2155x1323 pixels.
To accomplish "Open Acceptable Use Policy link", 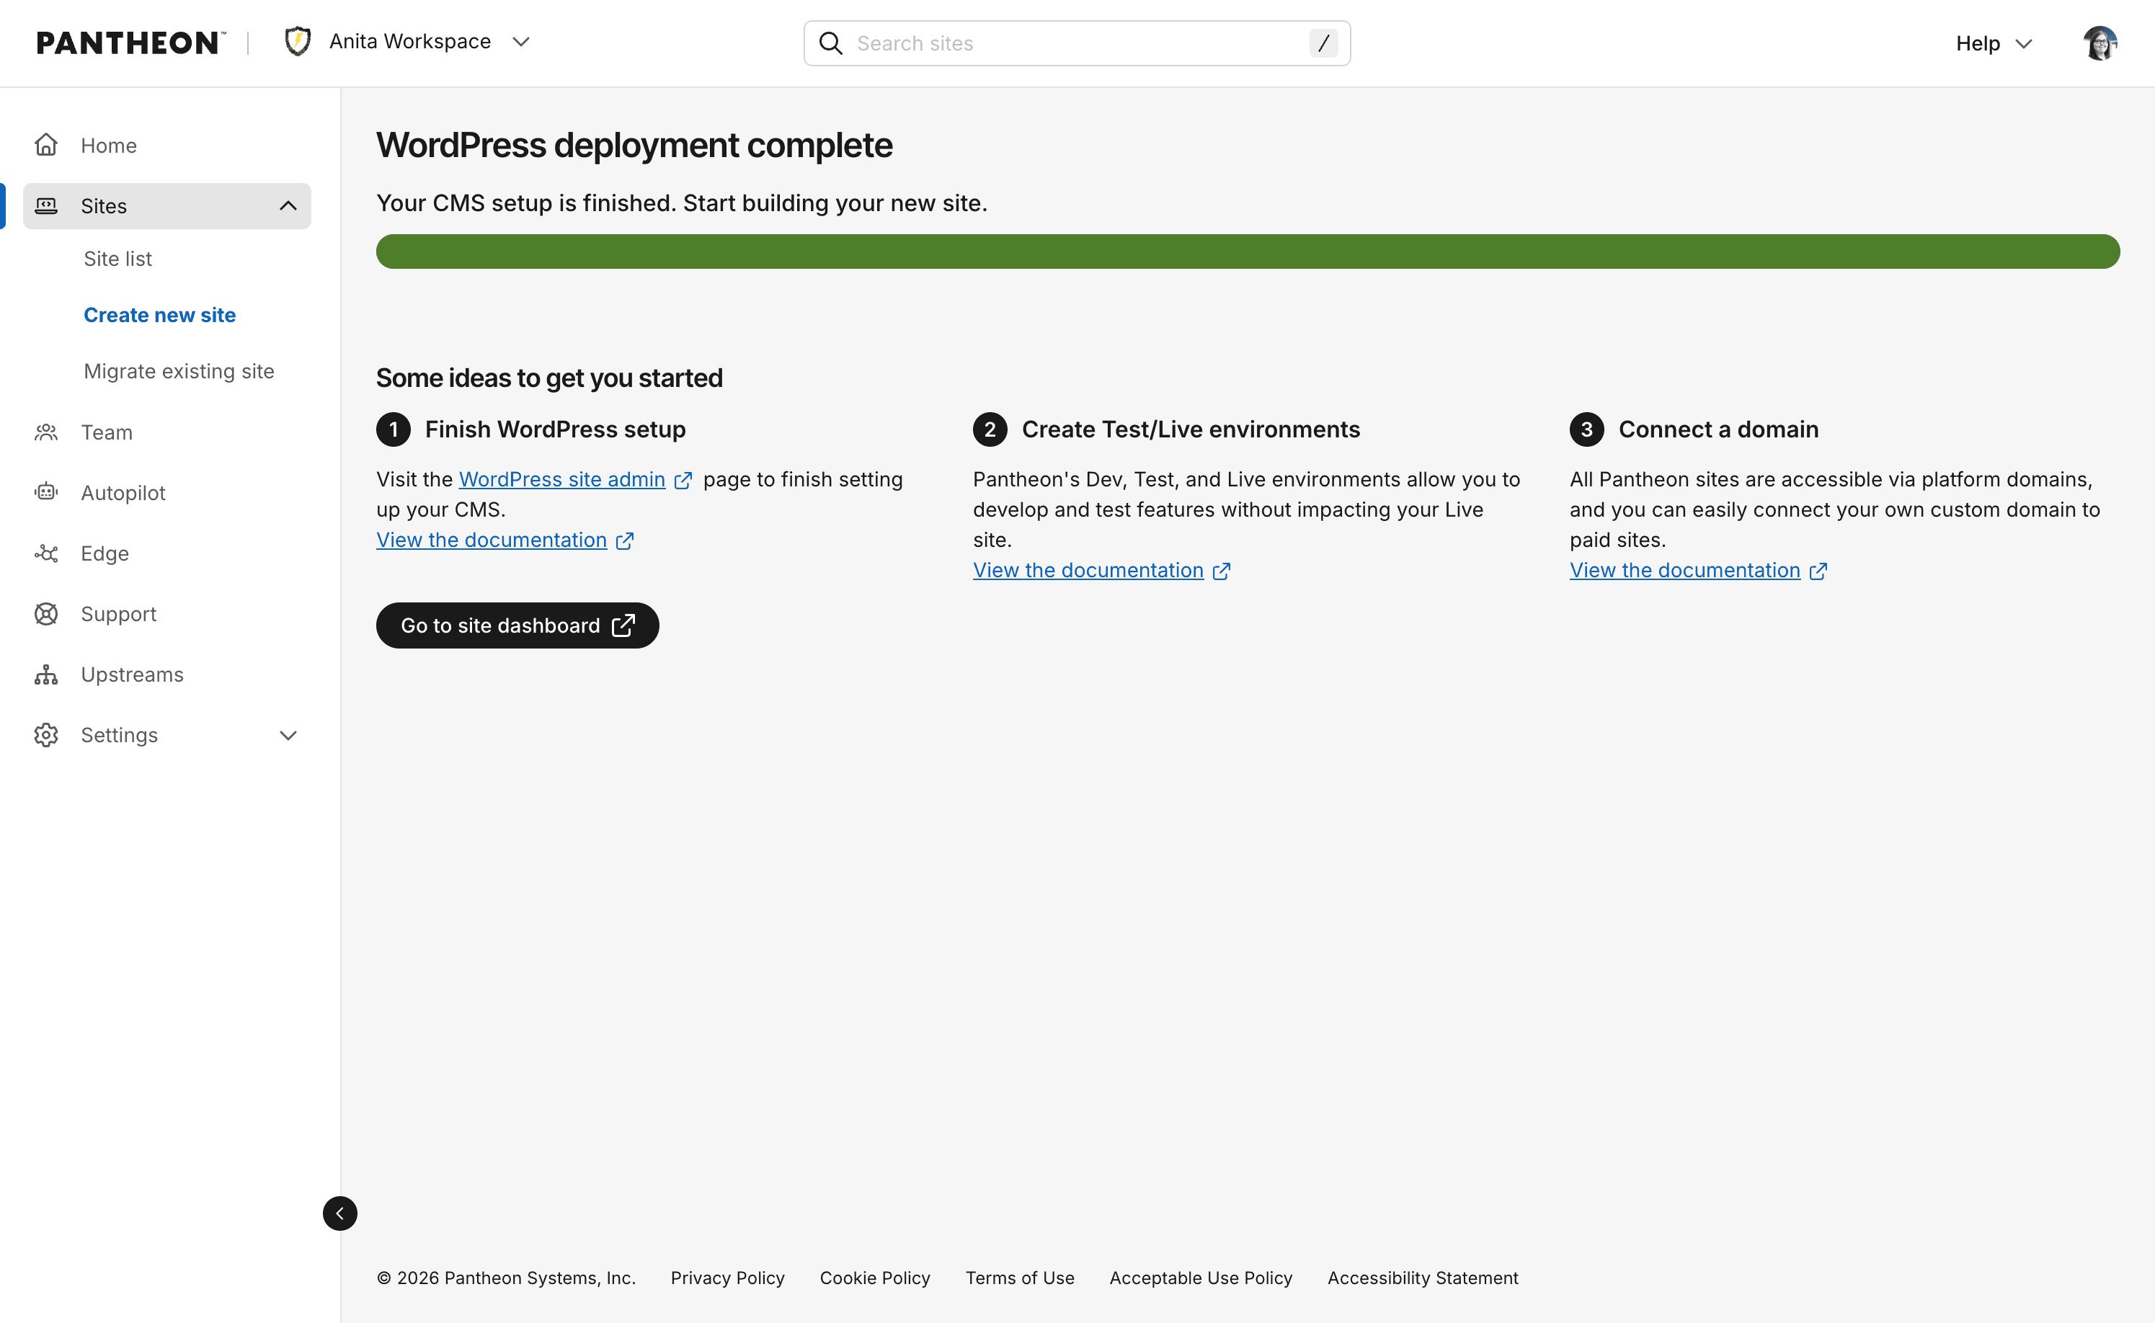I will pyautogui.click(x=1201, y=1278).
